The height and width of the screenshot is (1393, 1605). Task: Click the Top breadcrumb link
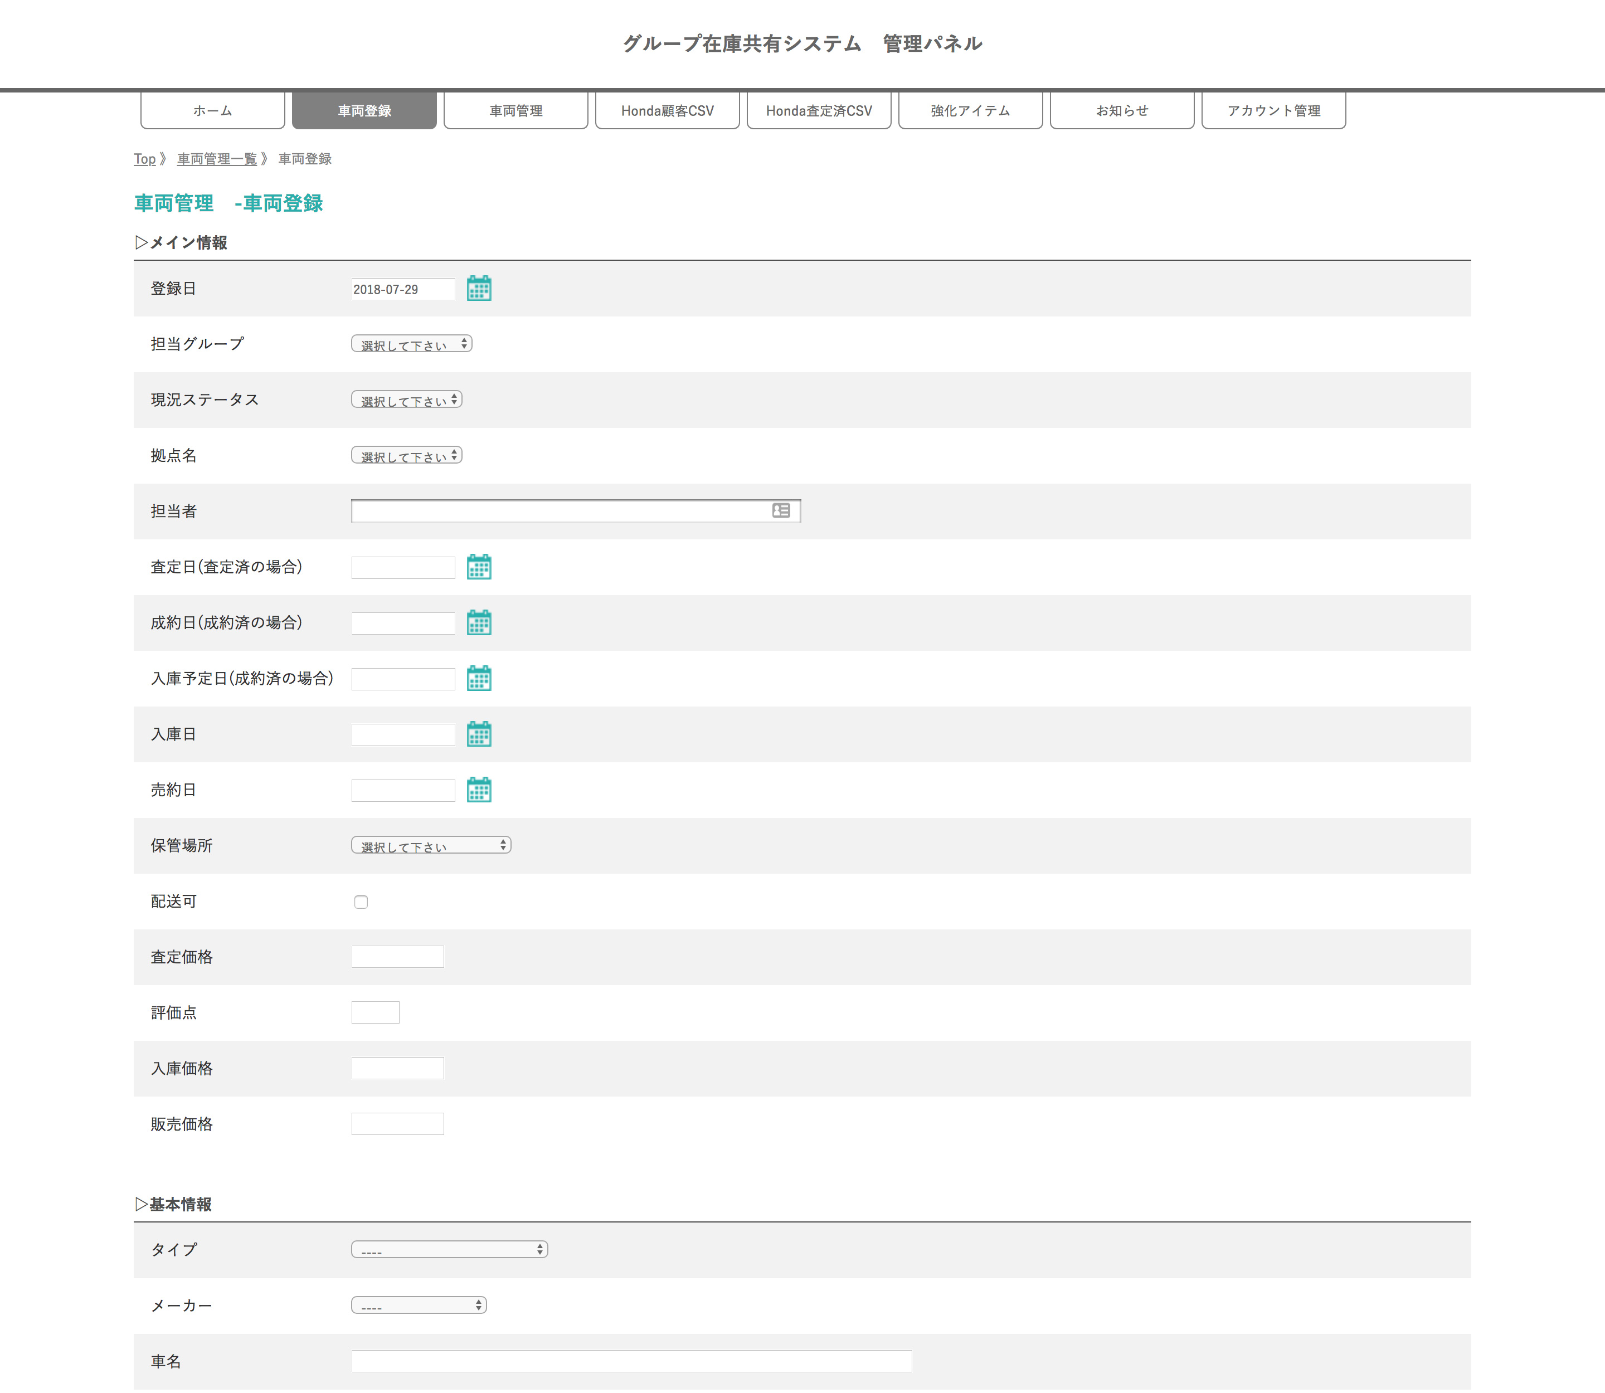coord(145,159)
